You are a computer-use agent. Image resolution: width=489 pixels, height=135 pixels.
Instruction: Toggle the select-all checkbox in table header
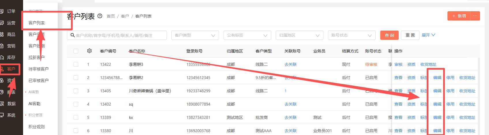pos(76,51)
